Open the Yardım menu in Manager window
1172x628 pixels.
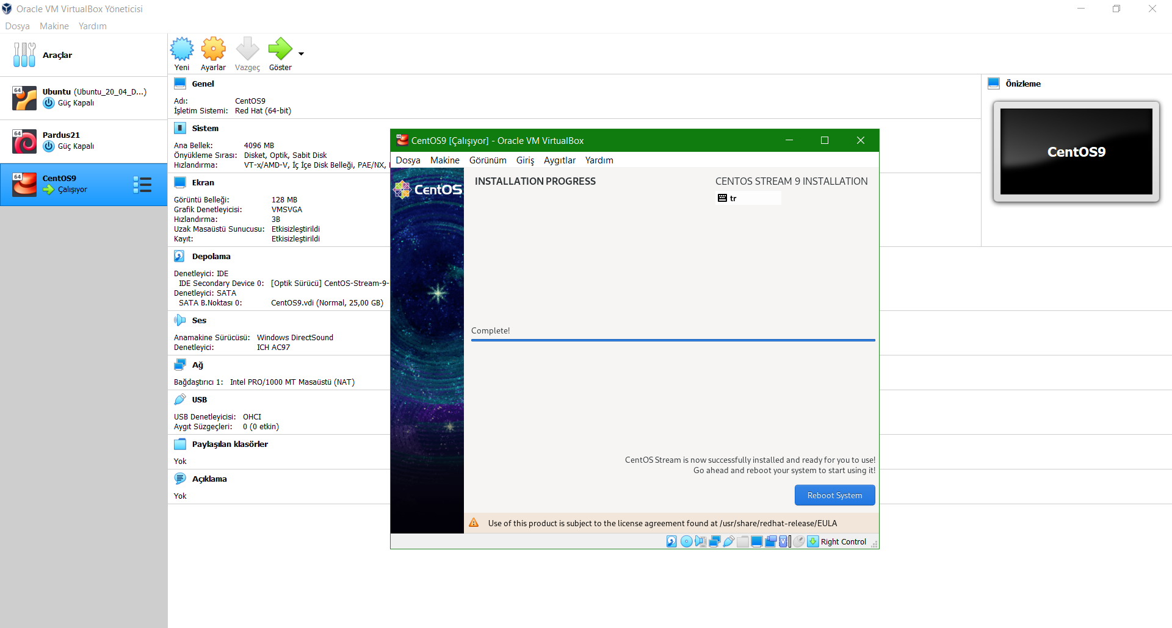[x=92, y=26]
